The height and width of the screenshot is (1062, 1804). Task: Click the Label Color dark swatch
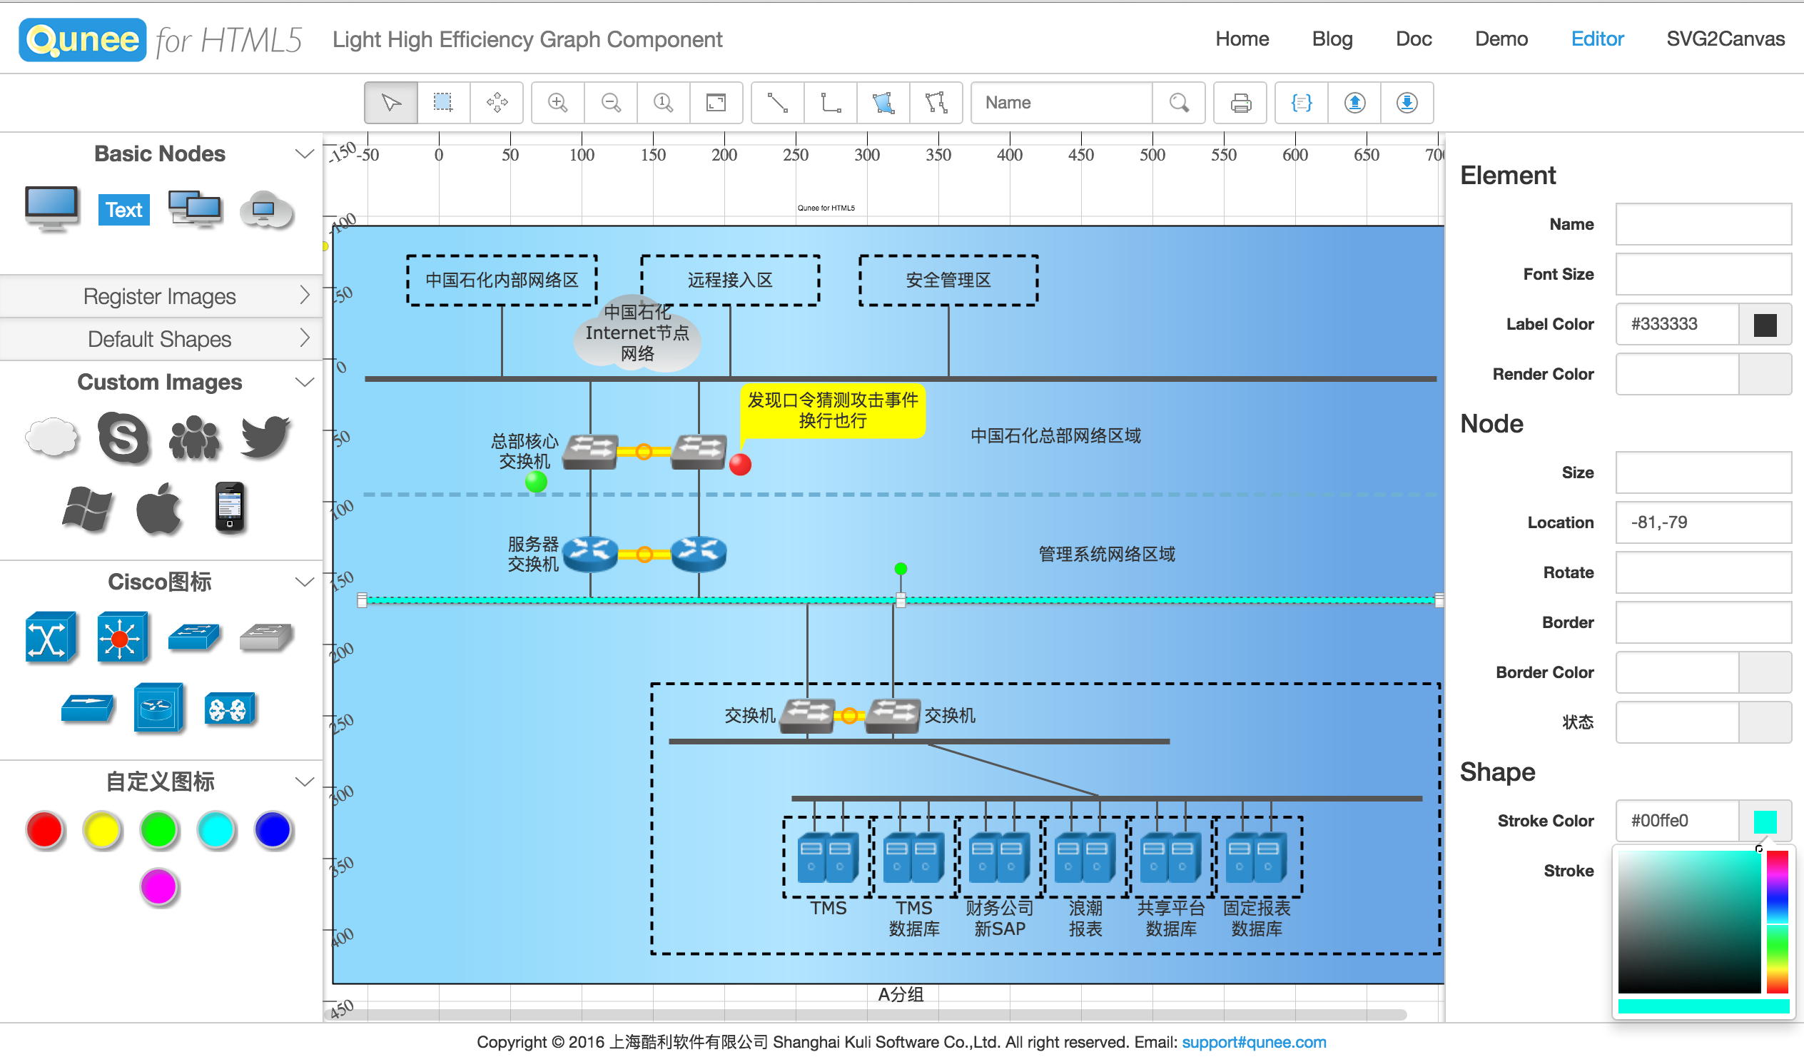pyautogui.click(x=1765, y=325)
